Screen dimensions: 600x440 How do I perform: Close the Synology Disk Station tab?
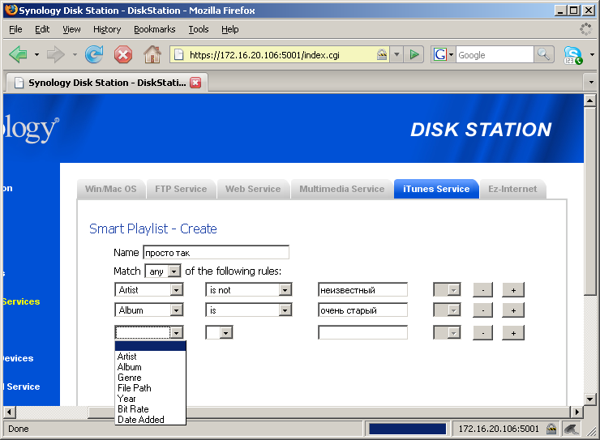[195, 83]
